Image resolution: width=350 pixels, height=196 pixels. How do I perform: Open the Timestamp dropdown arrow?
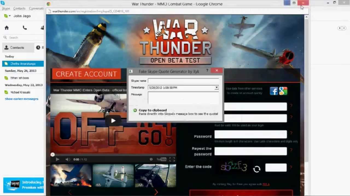pyautogui.click(x=216, y=88)
